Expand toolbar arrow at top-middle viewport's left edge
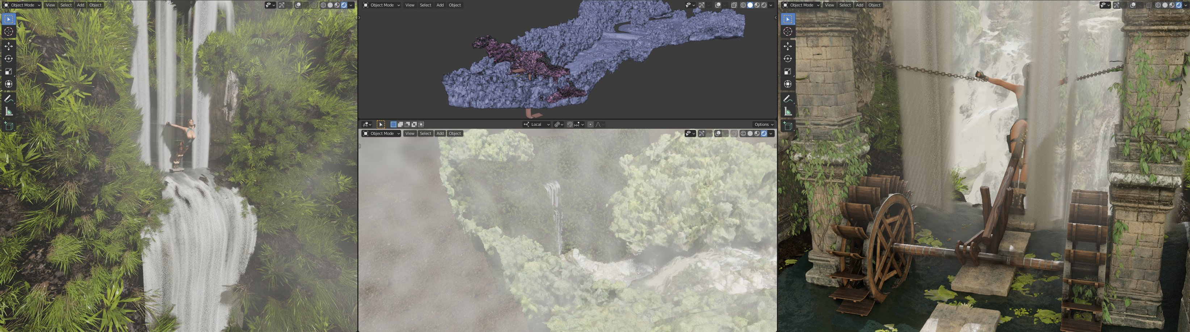 point(360,18)
